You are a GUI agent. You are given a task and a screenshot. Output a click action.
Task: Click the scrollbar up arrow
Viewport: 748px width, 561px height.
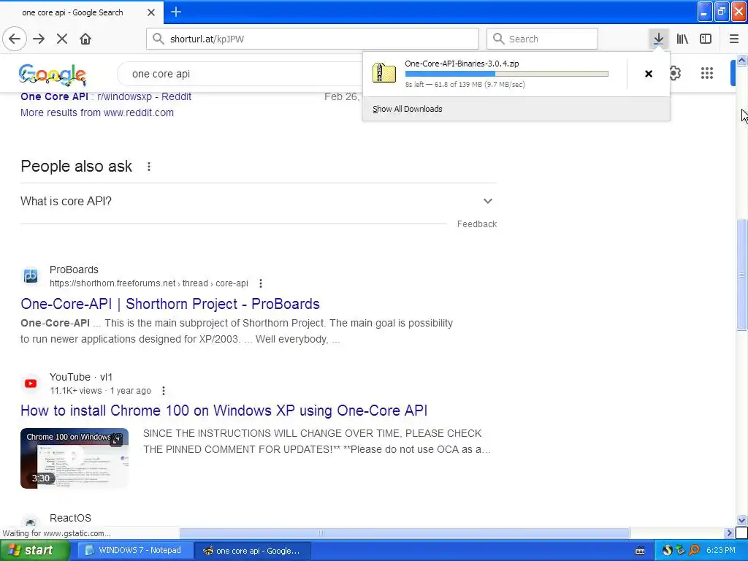click(741, 60)
